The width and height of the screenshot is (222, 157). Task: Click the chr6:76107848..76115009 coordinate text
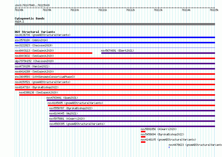[32, 5]
